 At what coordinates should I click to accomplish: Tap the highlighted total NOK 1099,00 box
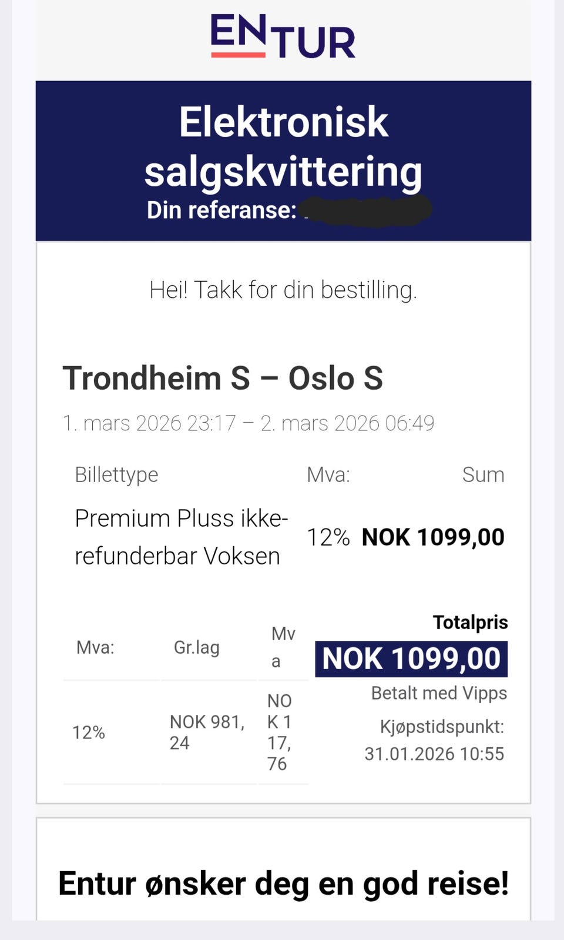click(x=411, y=658)
